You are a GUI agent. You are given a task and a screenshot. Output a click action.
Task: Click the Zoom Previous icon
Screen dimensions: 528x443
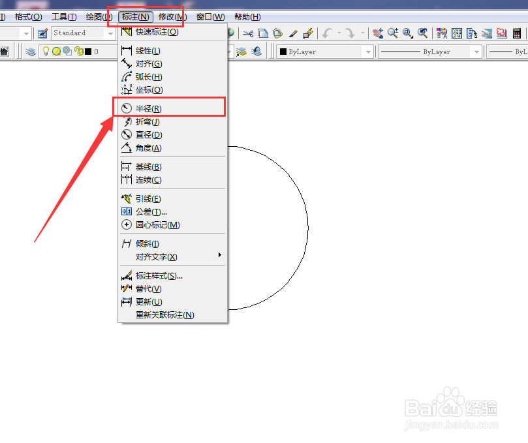coord(423,33)
